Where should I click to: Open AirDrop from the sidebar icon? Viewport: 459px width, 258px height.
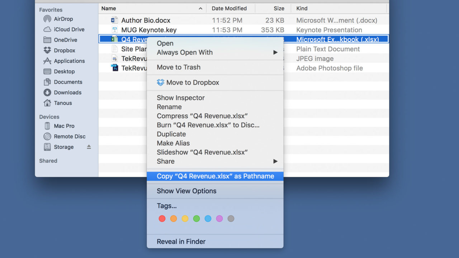click(47, 19)
